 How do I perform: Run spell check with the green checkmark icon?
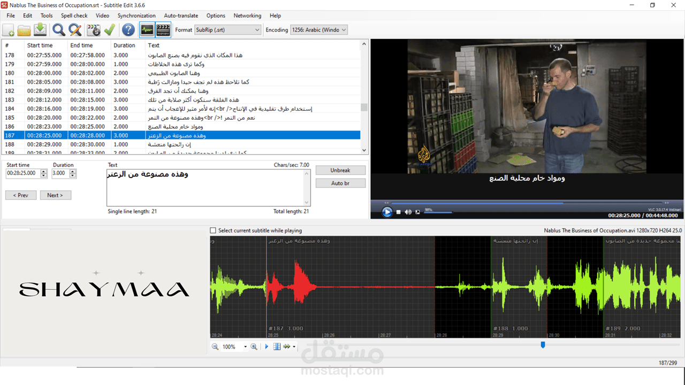[110, 30]
